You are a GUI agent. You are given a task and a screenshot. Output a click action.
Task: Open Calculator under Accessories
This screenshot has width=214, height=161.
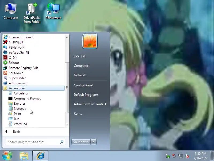[x=34, y=93]
